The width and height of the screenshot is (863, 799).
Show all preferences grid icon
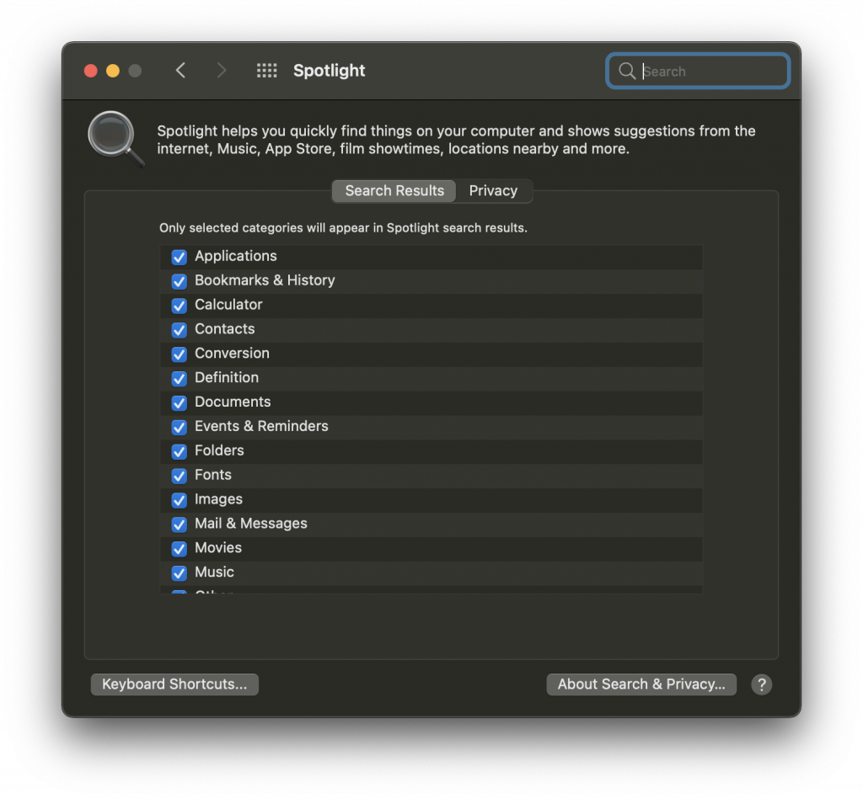[267, 71]
